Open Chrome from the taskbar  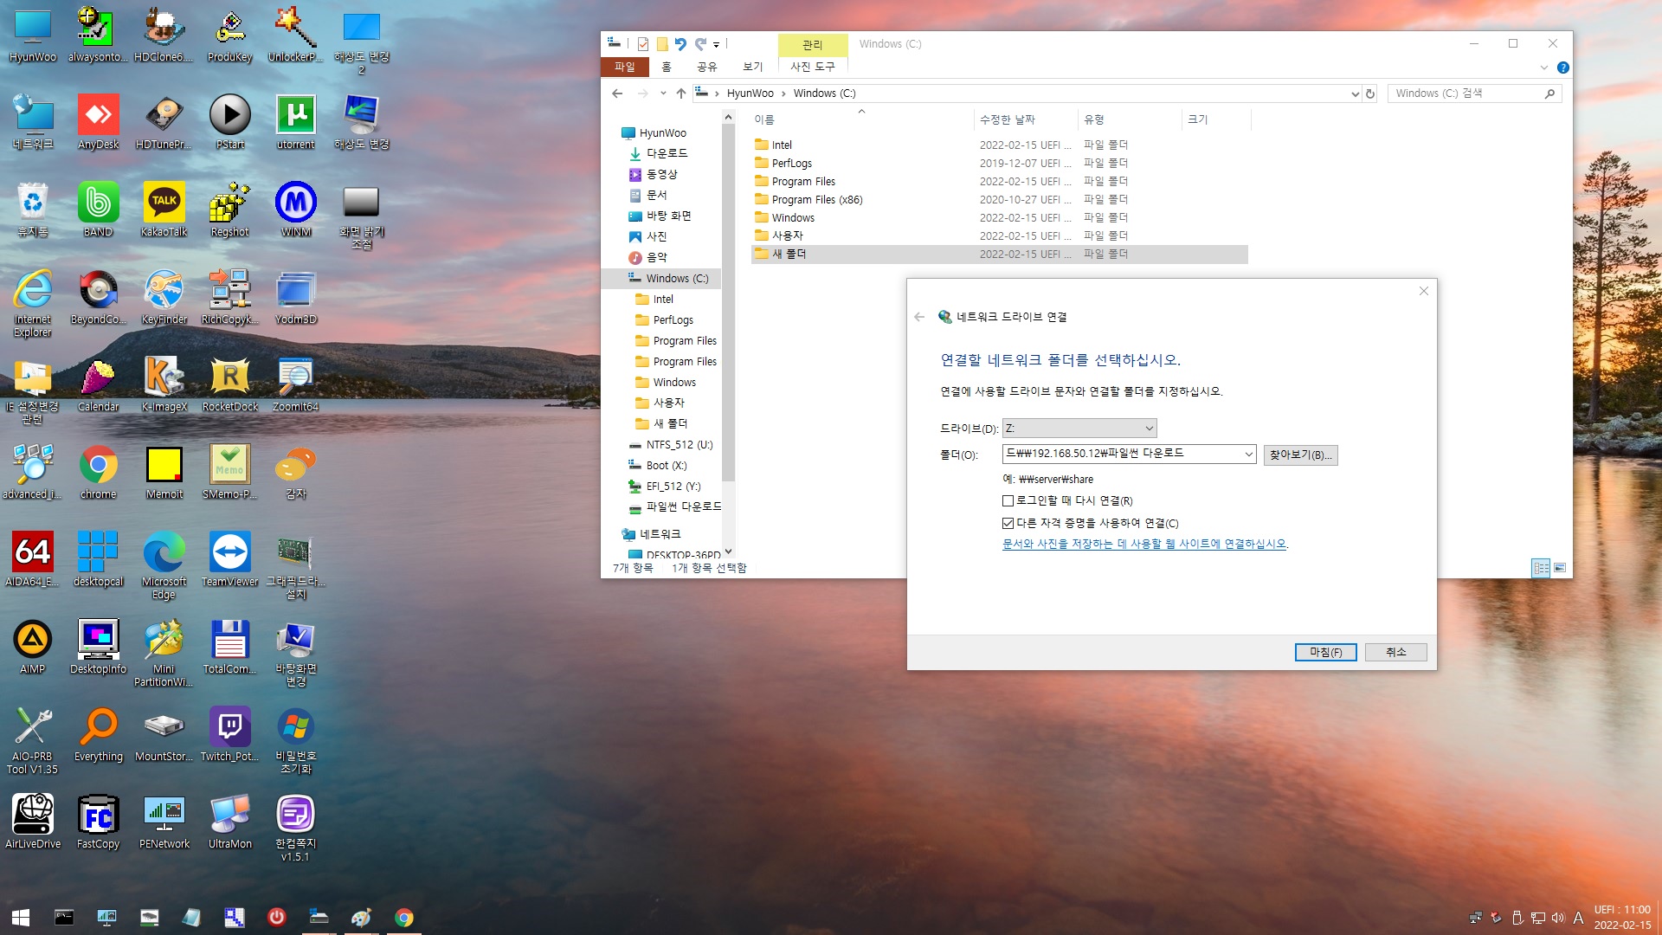(403, 917)
